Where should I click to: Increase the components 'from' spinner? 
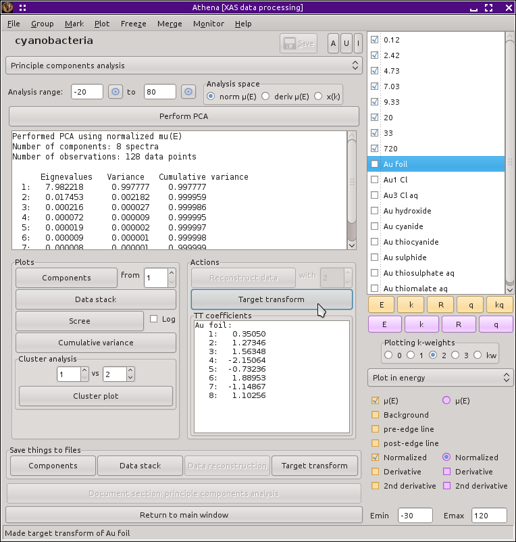click(x=172, y=273)
